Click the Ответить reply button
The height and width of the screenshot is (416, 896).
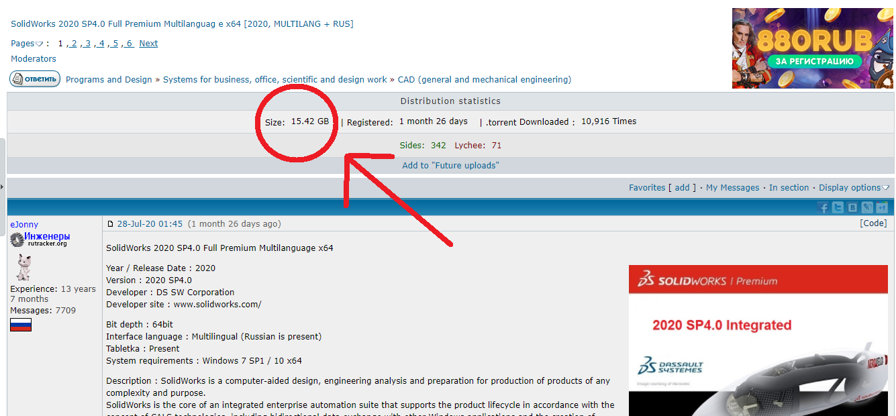pos(34,79)
